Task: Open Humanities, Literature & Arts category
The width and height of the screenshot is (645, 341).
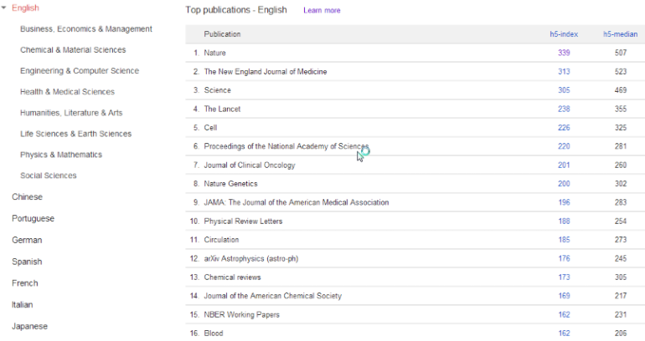Action: (x=71, y=113)
